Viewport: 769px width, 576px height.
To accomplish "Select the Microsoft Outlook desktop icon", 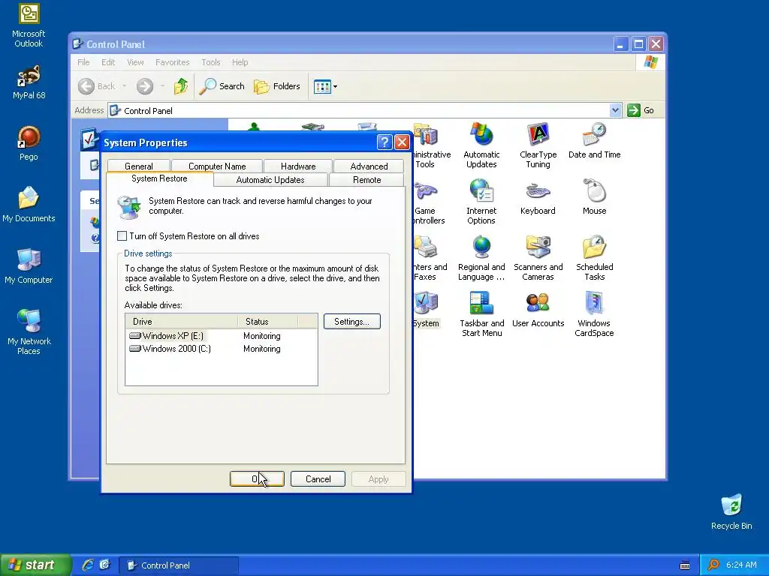I will click(29, 25).
